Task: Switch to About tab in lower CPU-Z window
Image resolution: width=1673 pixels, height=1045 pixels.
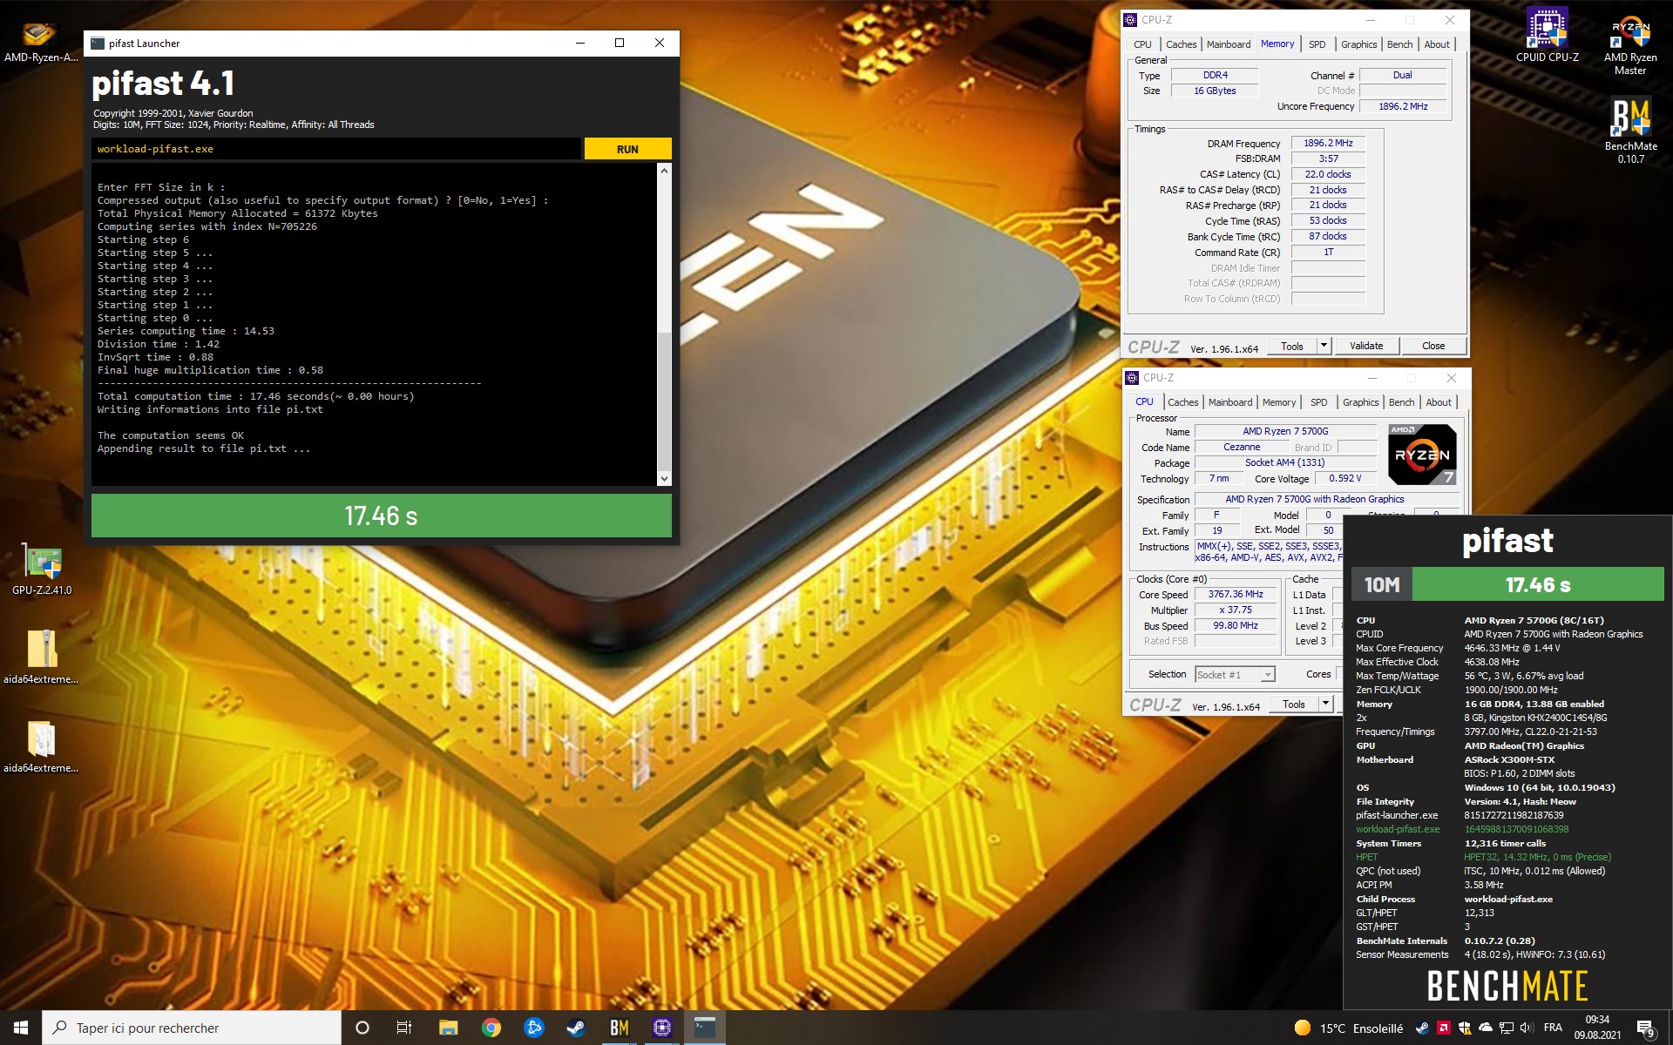Action: 1439,402
